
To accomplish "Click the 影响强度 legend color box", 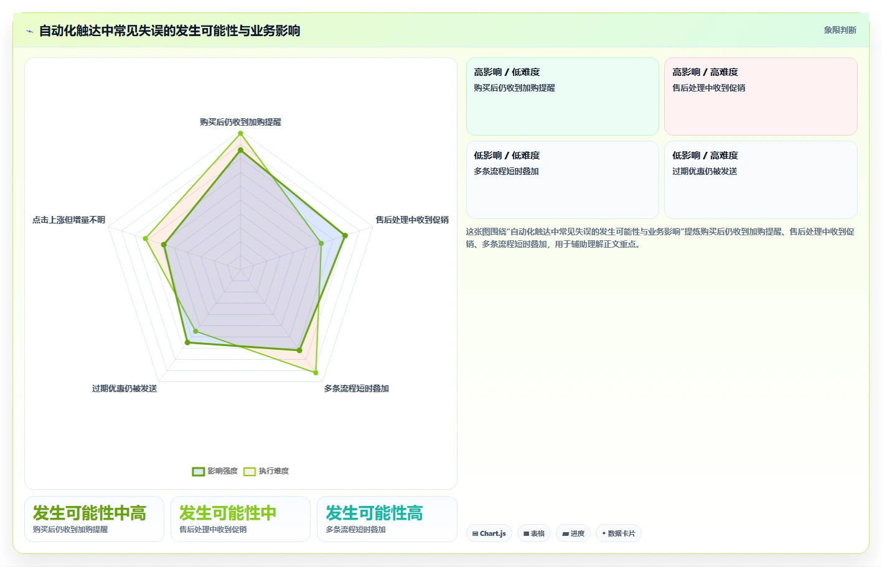I will point(199,471).
